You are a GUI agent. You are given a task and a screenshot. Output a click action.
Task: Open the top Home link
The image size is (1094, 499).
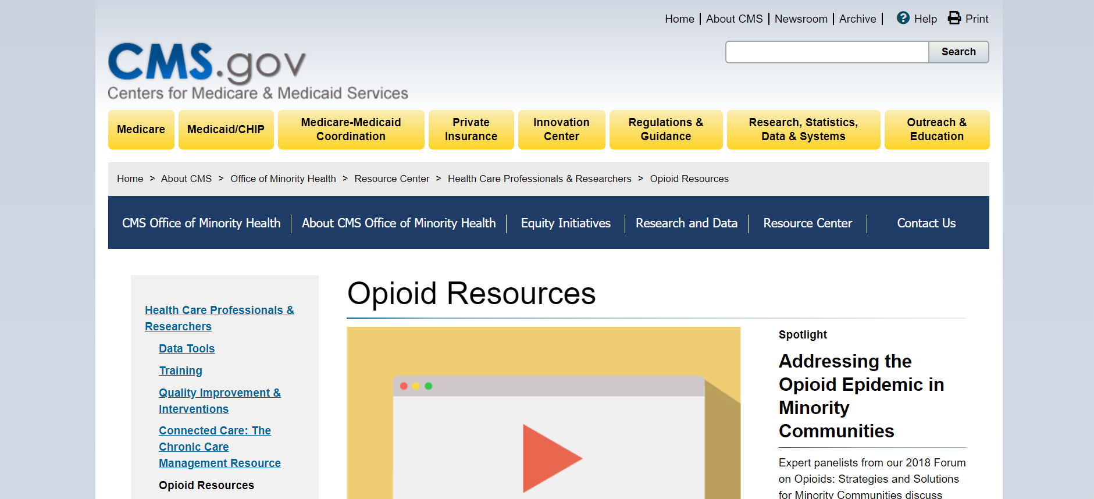pos(679,19)
